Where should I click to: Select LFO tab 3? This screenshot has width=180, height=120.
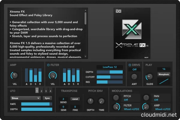(x=46, y=91)
